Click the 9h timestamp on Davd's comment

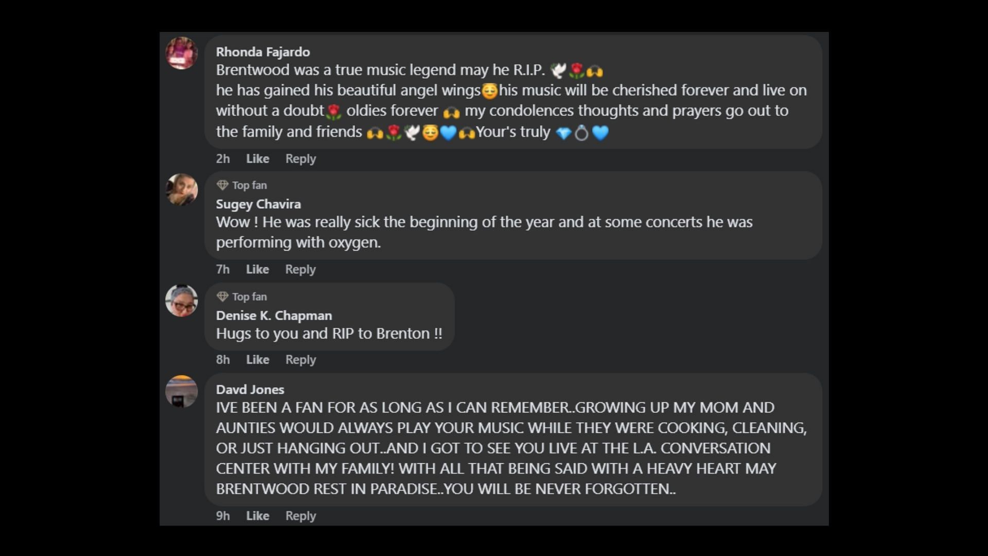tap(223, 515)
